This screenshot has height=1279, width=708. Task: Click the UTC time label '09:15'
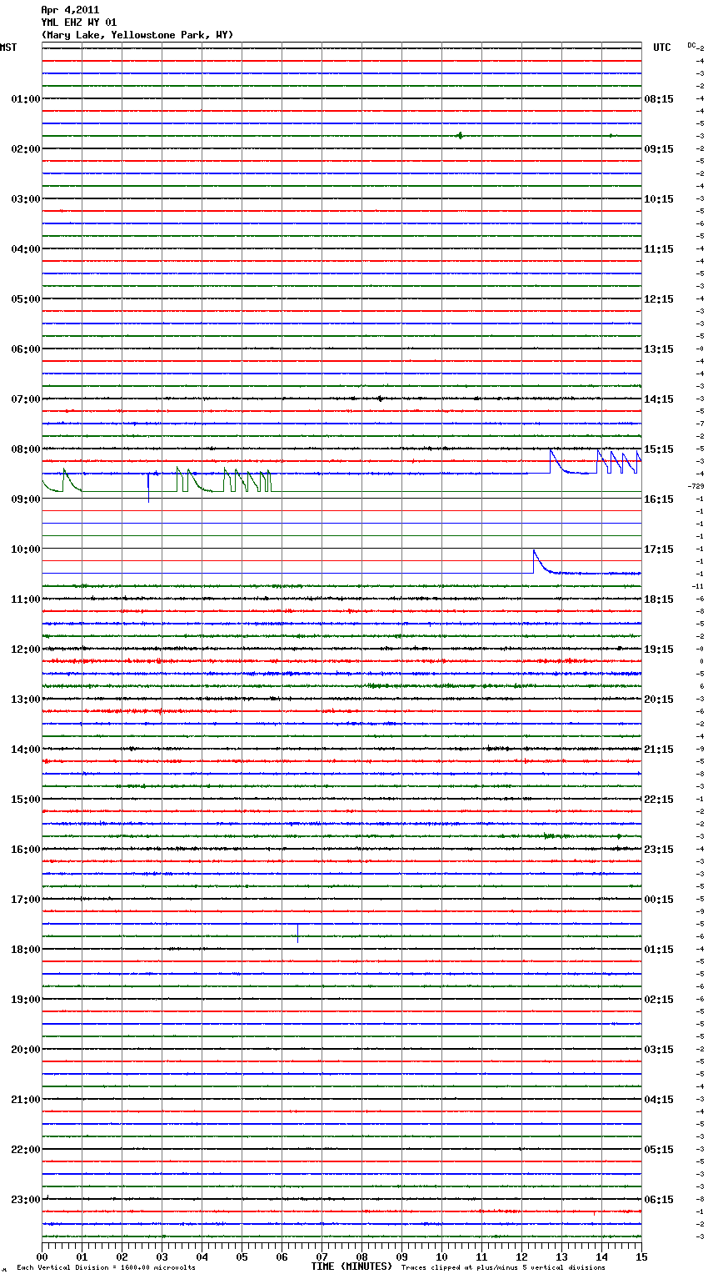coord(659,149)
